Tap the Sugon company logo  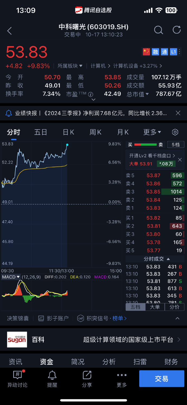point(17,339)
